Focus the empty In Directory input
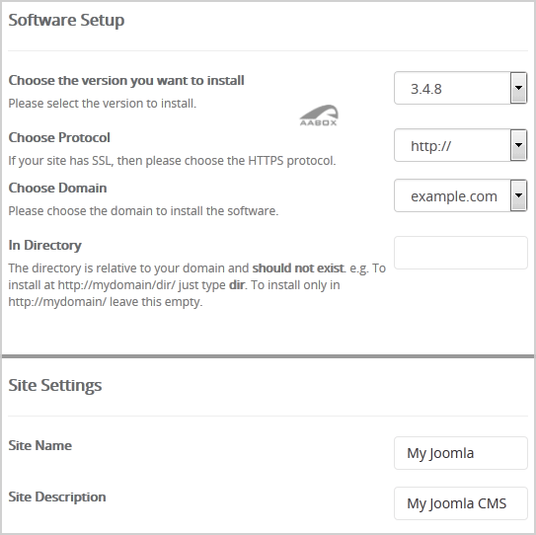 pyautogui.click(x=461, y=253)
